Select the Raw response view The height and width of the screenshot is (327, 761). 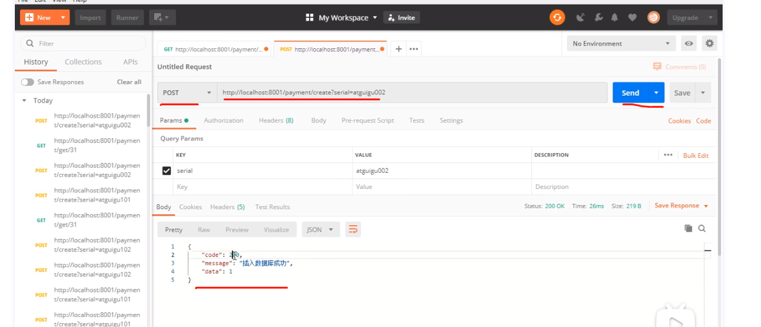(x=204, y=229)
